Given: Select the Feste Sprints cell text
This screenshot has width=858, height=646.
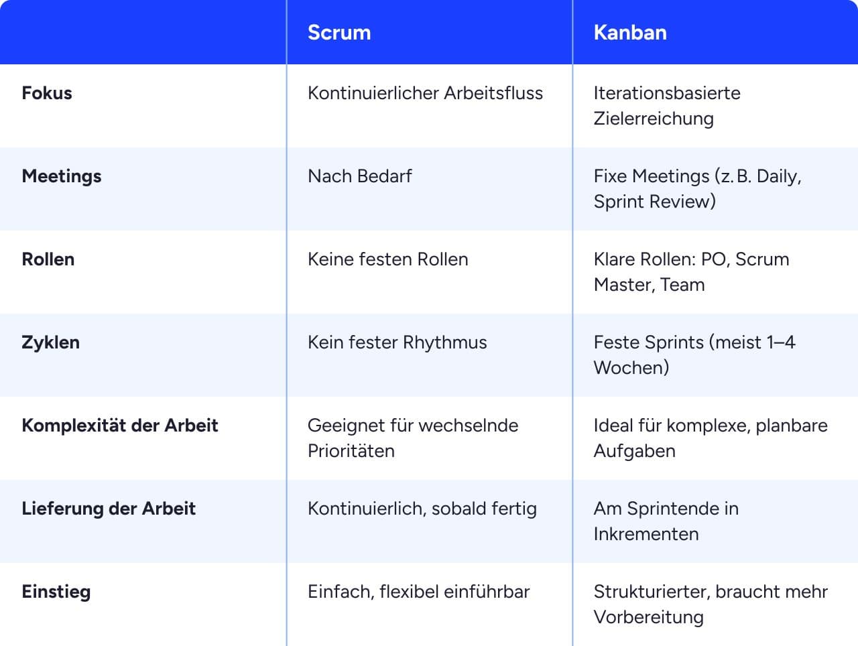Looking at the screenshot, I should click(x=694, y=355).
